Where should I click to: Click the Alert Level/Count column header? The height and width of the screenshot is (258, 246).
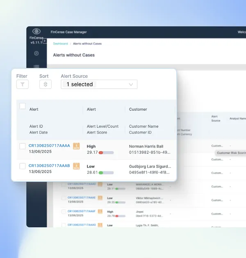pos(102,127)
